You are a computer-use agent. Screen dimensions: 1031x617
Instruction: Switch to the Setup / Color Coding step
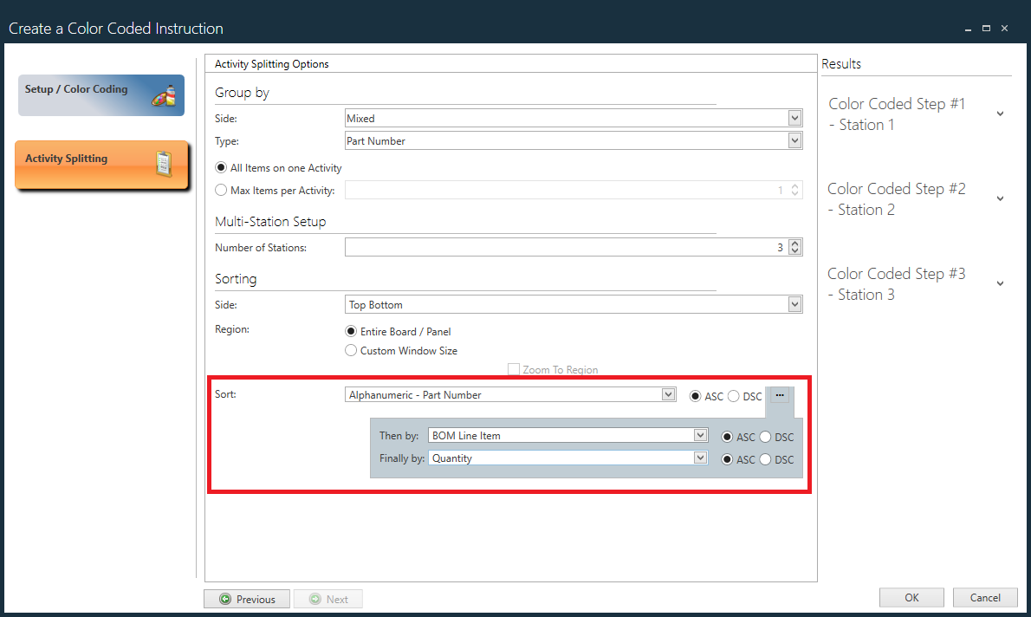[x=95, y=95]
